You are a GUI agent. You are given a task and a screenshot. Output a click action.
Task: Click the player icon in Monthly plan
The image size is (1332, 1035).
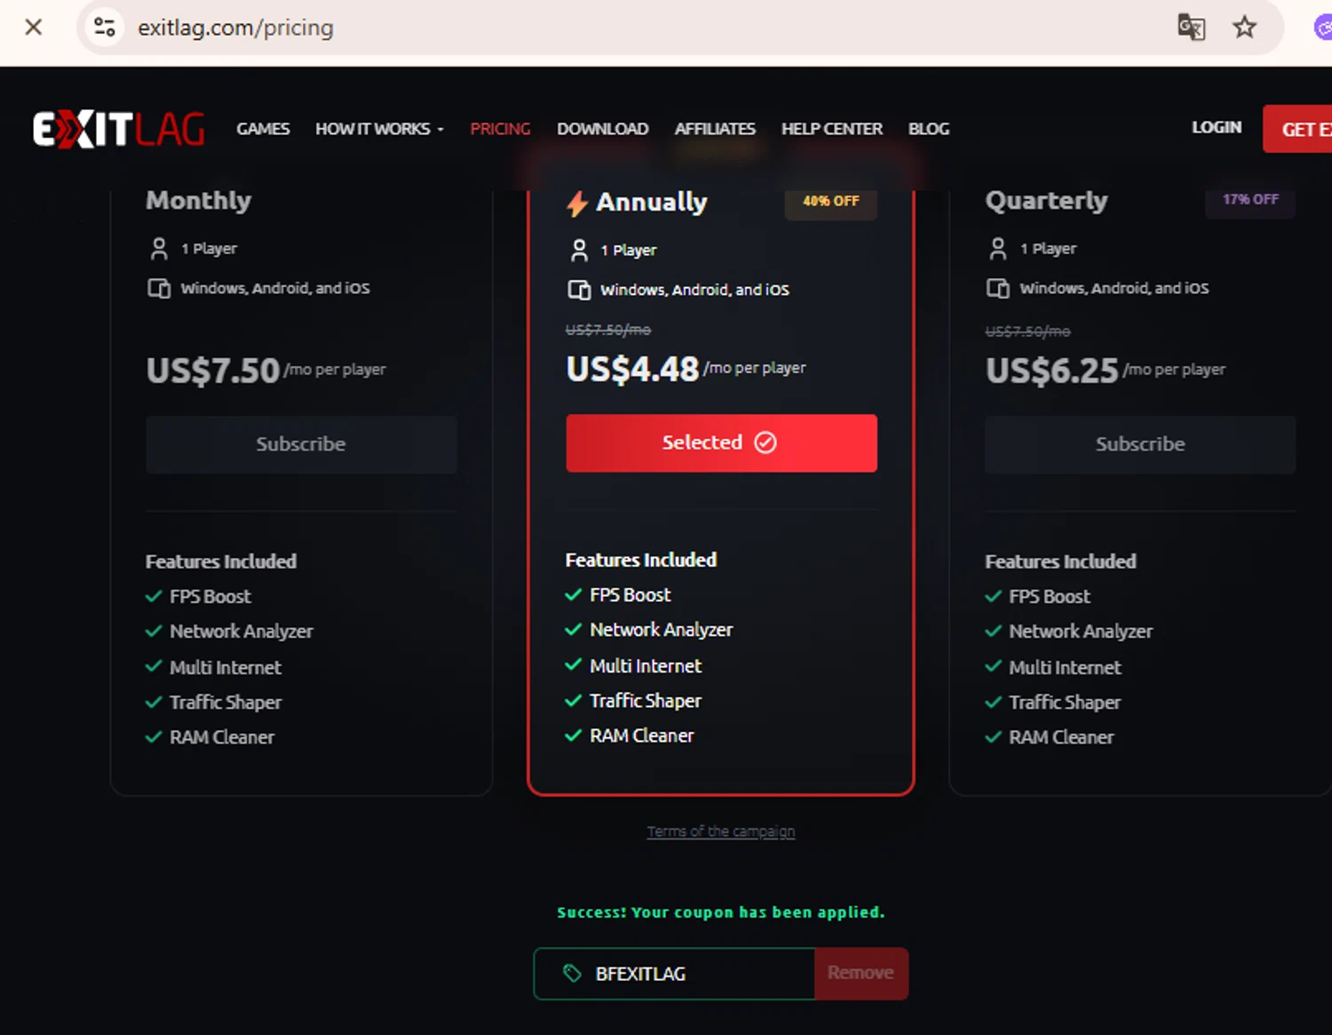click(x=159, y=249)
